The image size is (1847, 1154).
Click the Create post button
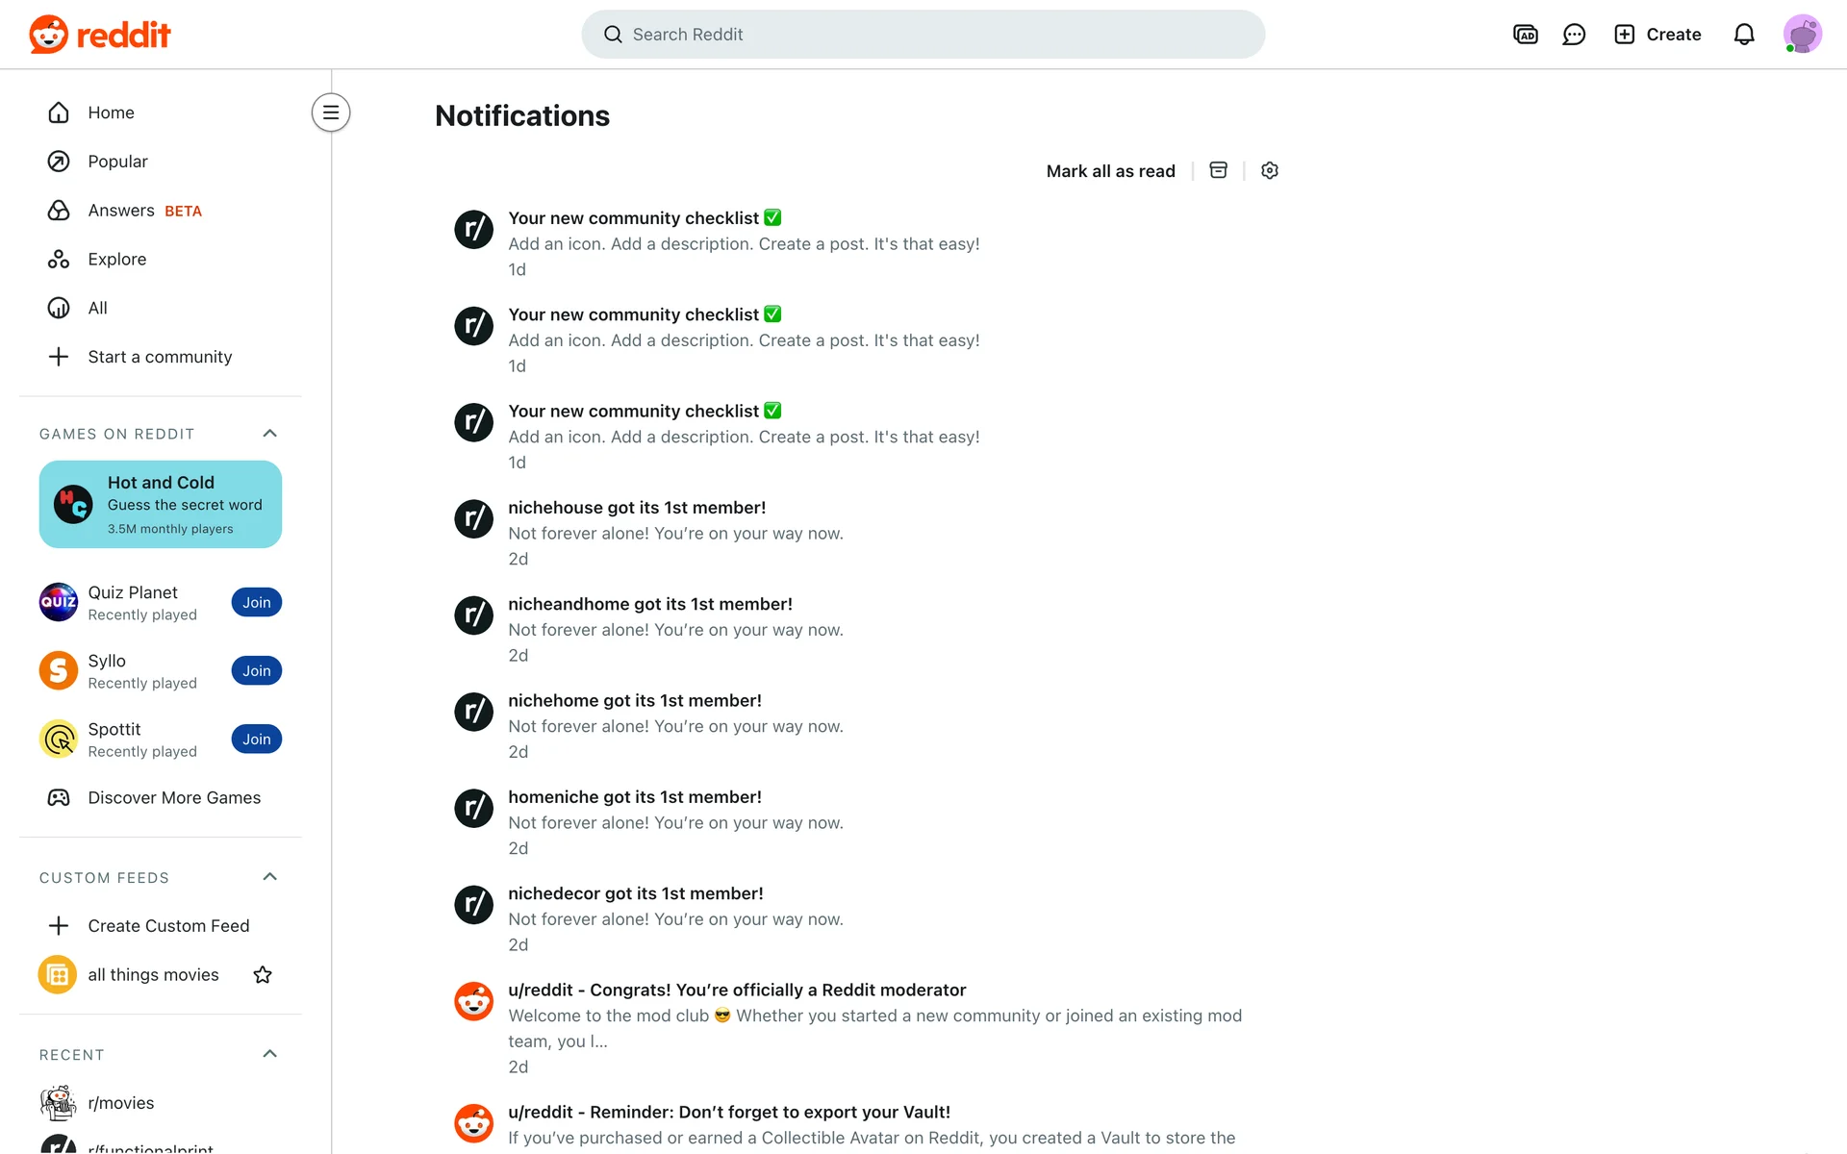[x=1657, y=35]
